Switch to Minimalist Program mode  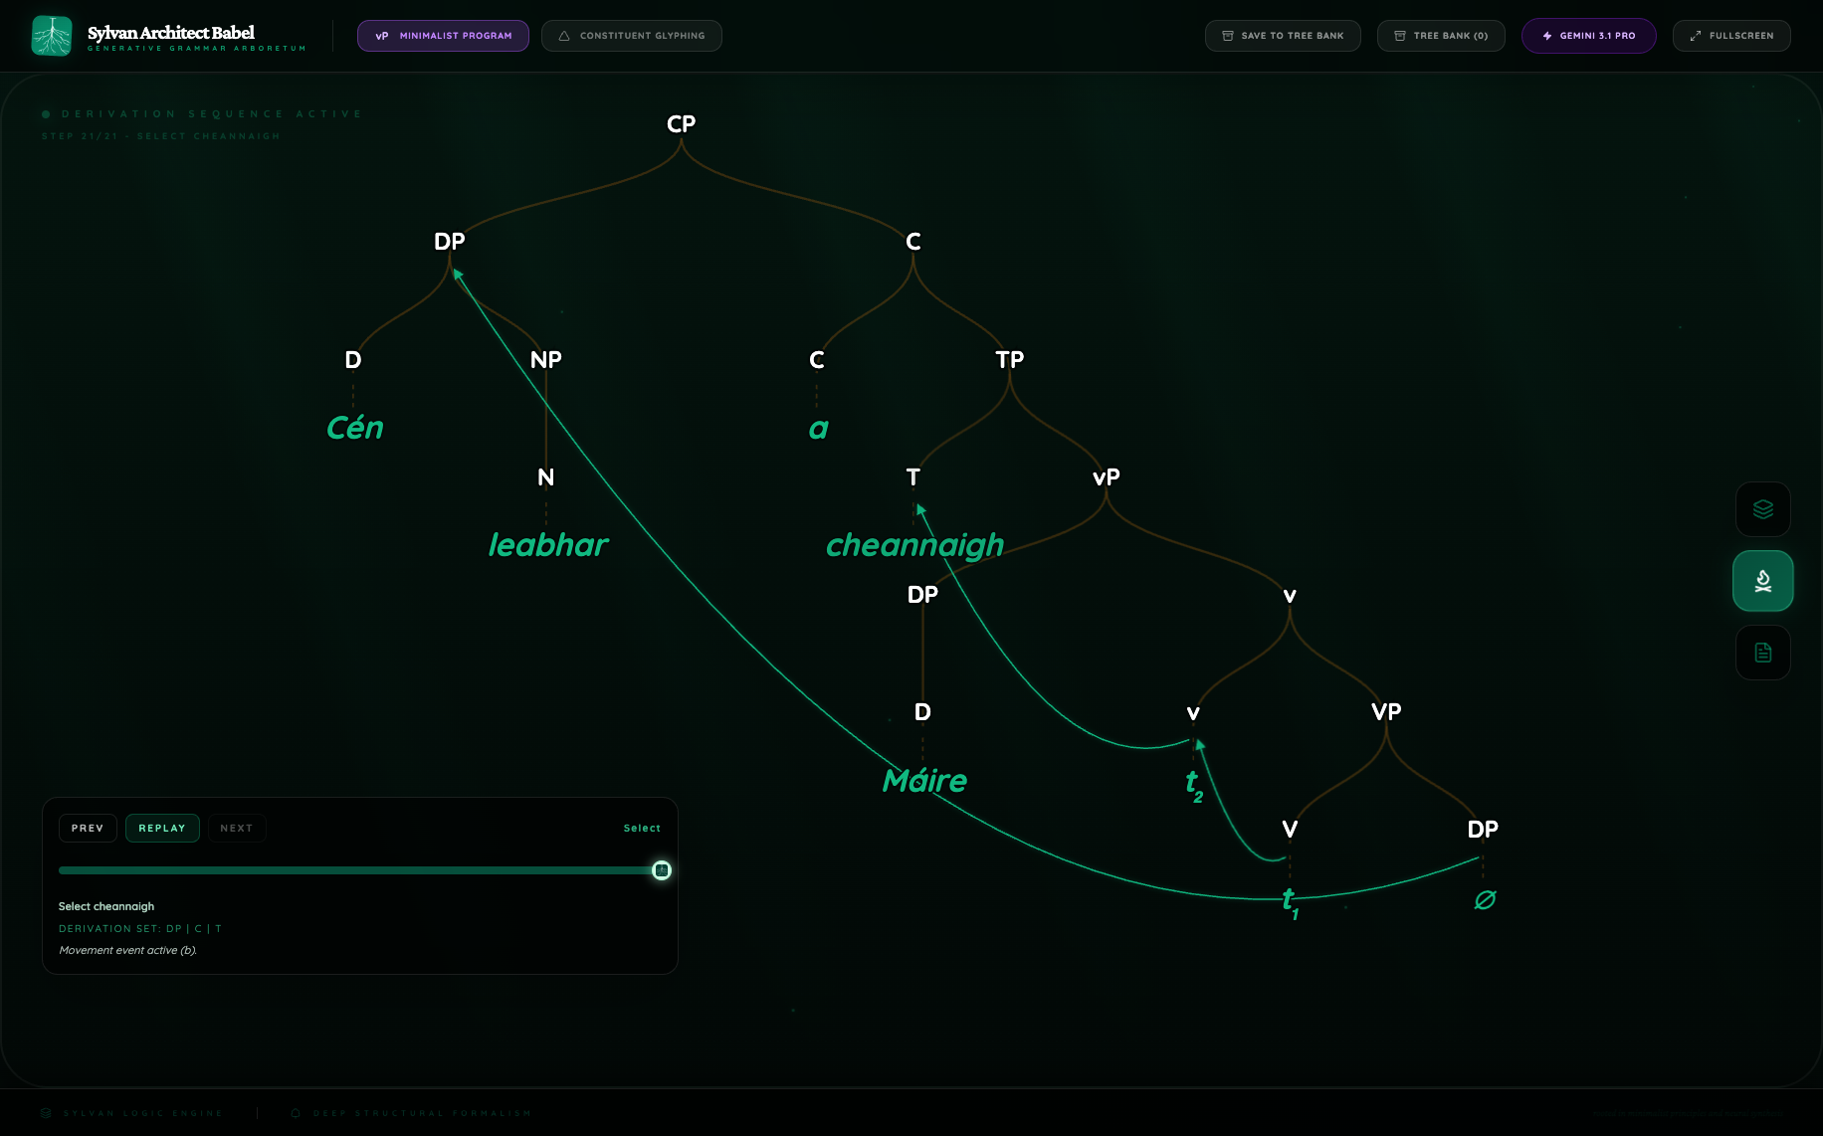(443, 36)
